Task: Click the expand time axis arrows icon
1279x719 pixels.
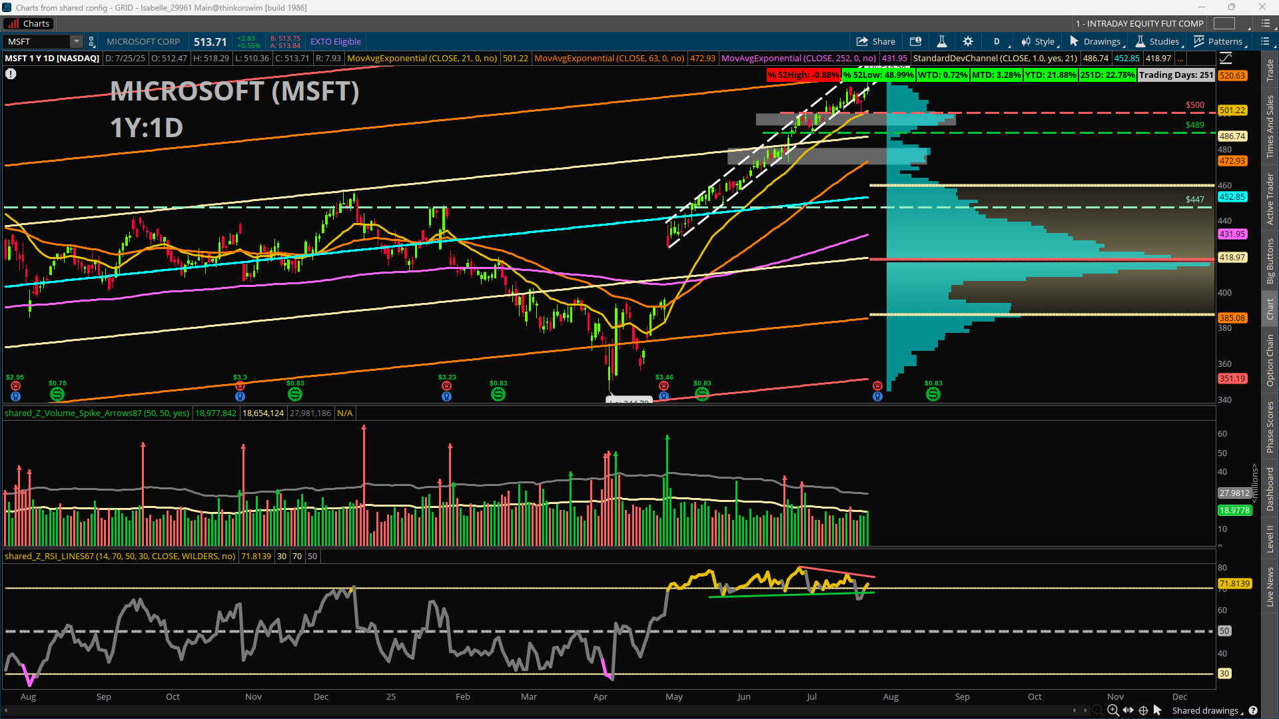Action: (1128, 710)
